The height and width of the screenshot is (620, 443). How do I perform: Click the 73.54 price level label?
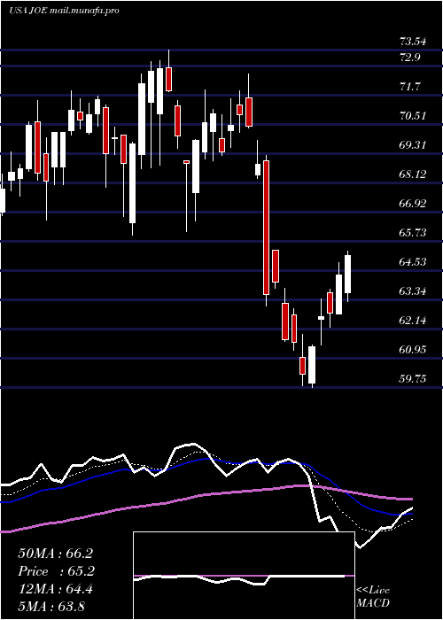[x=413, y=41]
